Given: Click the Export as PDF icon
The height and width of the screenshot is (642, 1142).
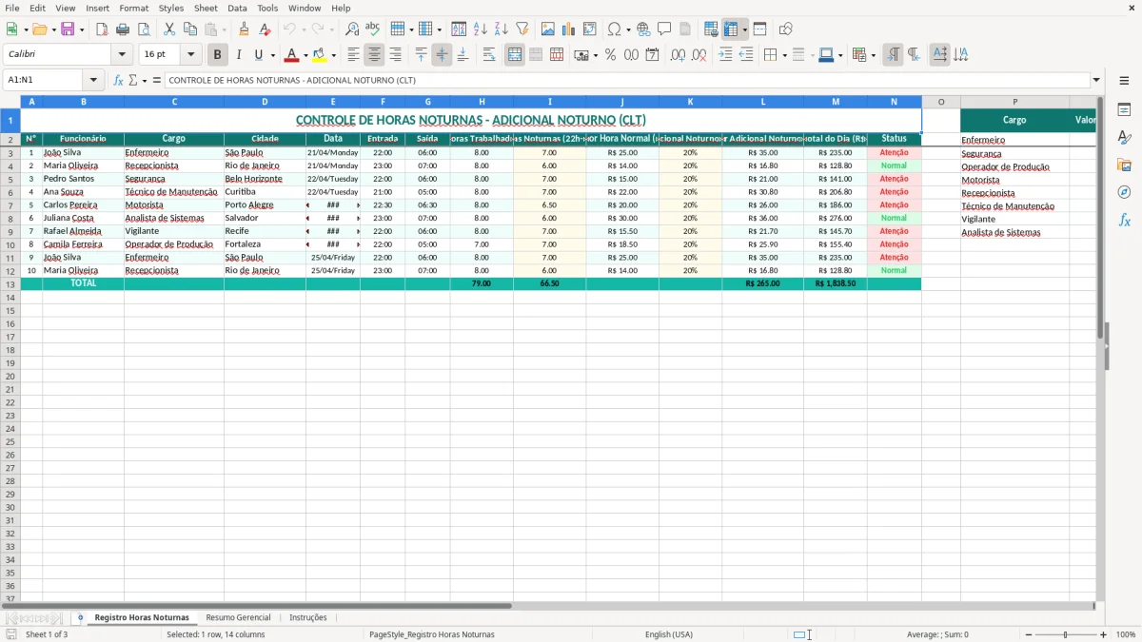Looking at the screenshot, I should point(102,29).
